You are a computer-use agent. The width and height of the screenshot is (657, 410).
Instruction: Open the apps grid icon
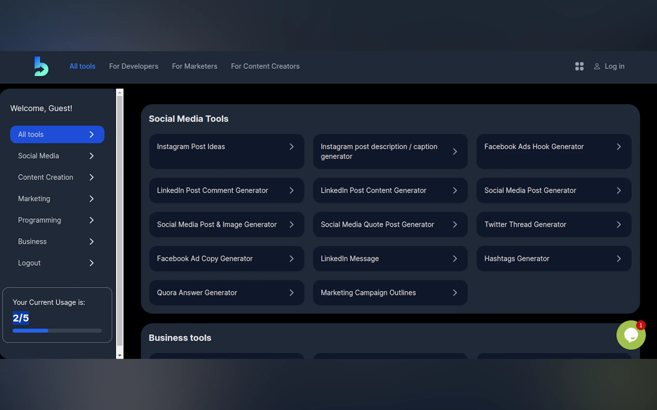pyautogui.click(x=579, y=66)
